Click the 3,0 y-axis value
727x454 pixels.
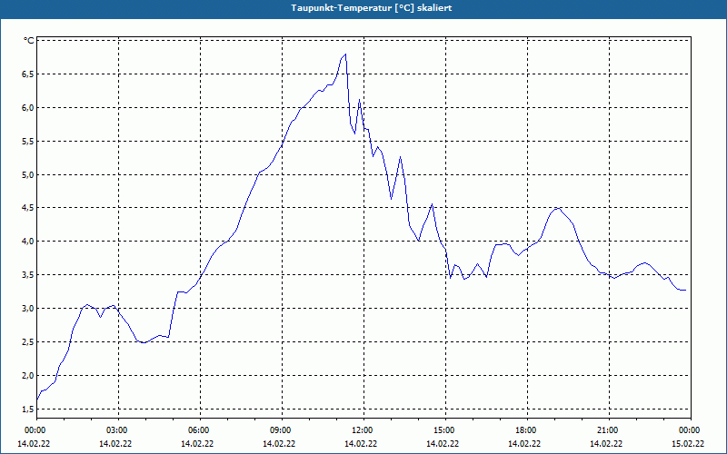28,309
